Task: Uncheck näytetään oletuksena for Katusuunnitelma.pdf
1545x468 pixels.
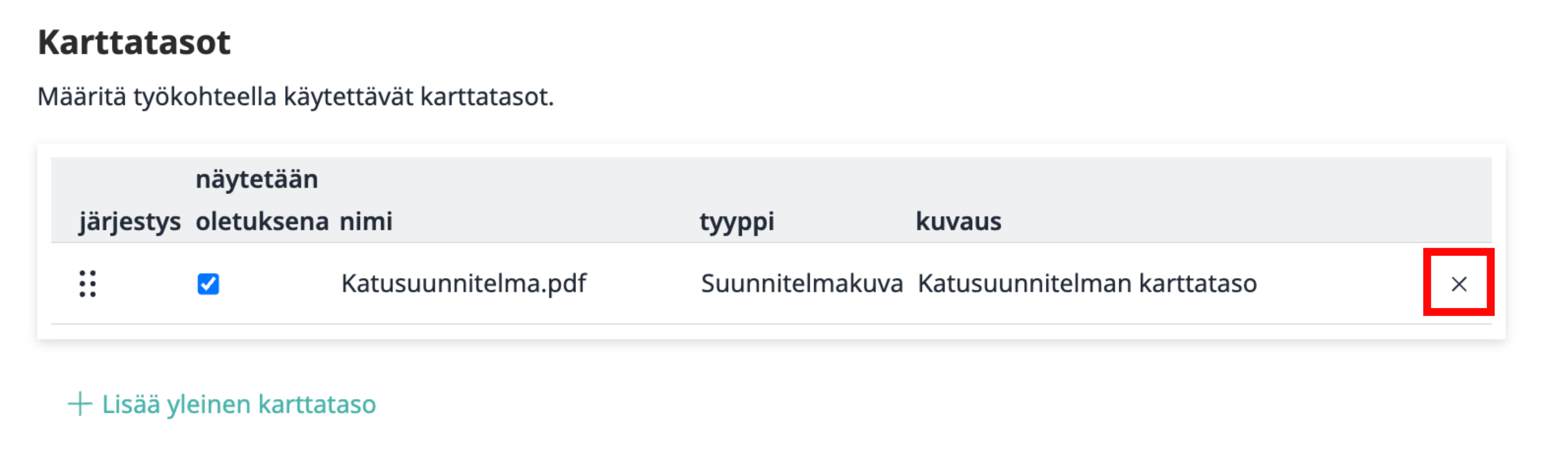Action: (208, 284)
